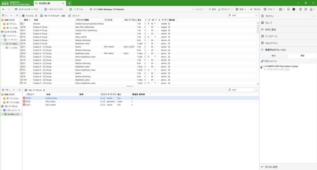The width and height of the screenshot is (317, 170).
Task: Open the 履歴 history tab
Action: tap(302, 56)
